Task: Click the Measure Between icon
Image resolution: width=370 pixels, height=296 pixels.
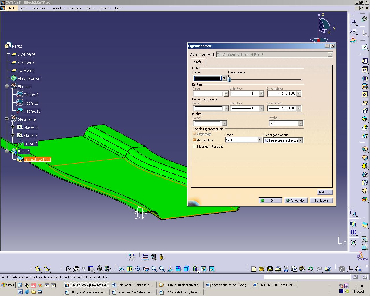Action: click(145, 257)
